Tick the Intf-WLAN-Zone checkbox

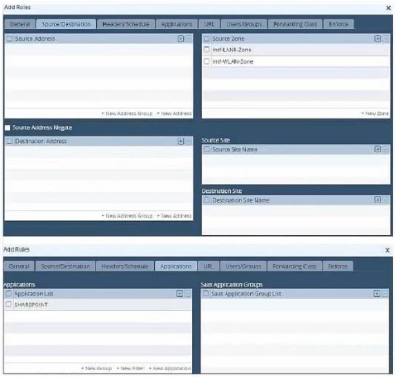click(206, 61)
